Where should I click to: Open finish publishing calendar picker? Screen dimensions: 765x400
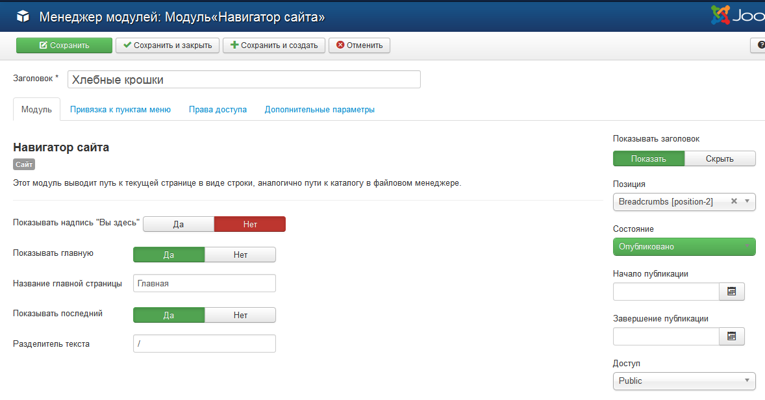pos(731,336)
